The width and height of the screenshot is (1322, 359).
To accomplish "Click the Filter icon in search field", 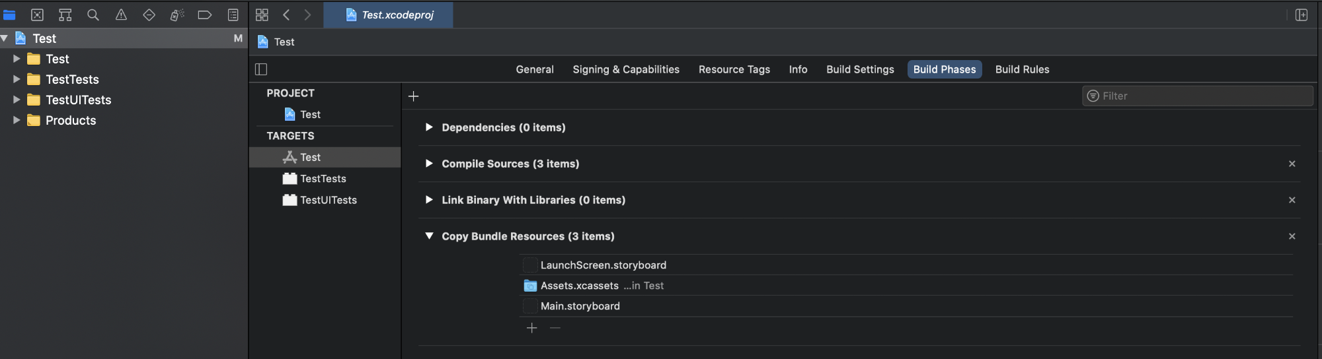I will point(1093,96).
